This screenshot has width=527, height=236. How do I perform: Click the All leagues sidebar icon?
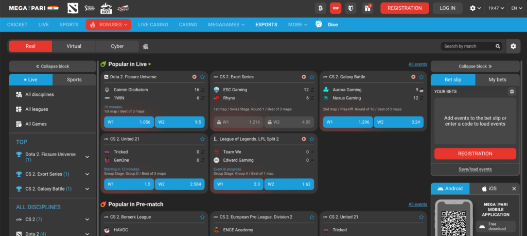tap(19, 109)
